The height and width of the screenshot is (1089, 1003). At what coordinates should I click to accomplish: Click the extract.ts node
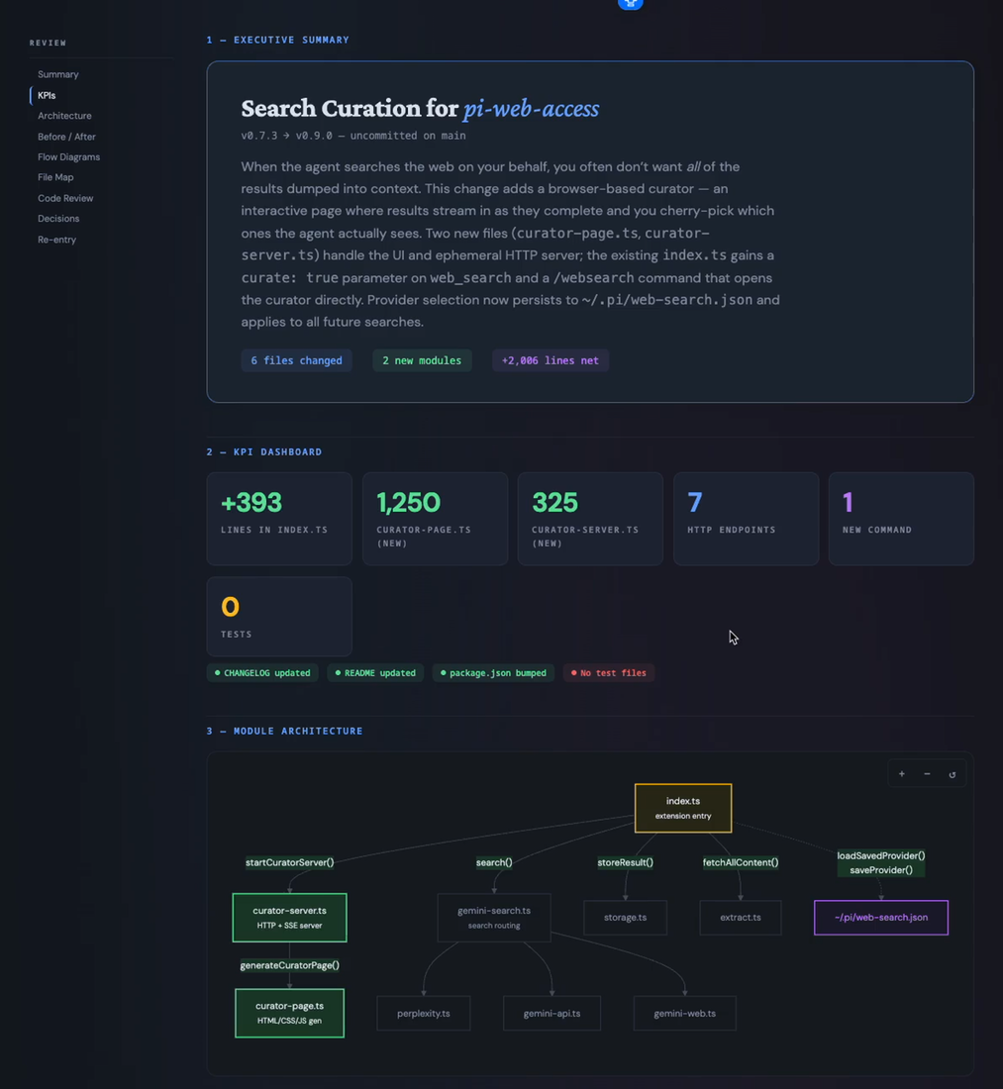click(741, 918)
